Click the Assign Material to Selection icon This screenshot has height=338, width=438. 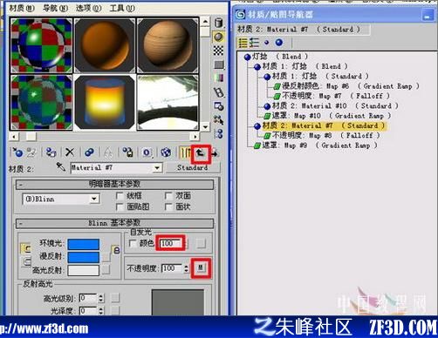click(51, 152)
